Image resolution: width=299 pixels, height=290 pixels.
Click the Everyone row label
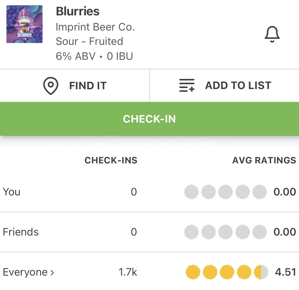(25, 272)
